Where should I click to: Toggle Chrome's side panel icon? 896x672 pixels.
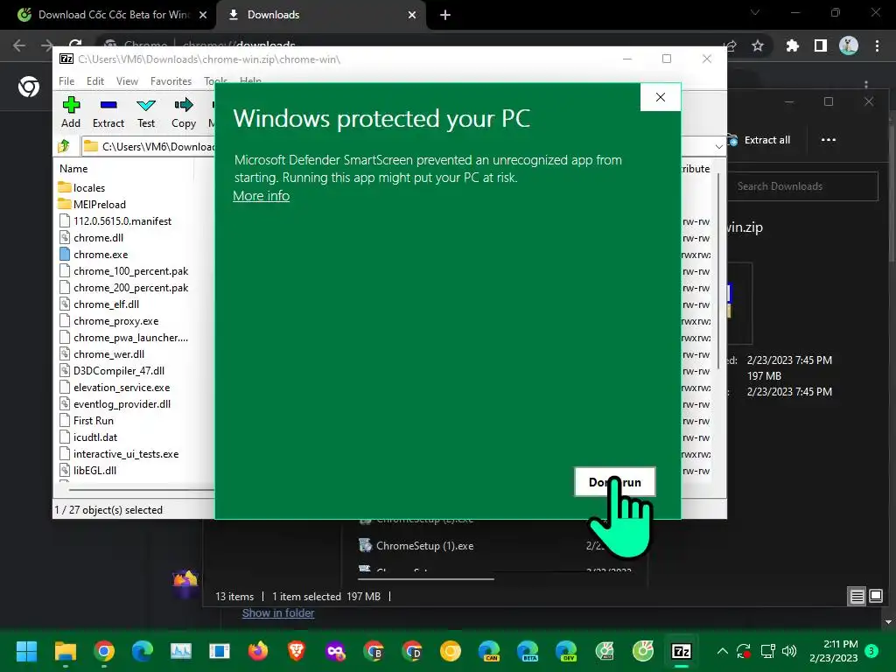point(820,45)
